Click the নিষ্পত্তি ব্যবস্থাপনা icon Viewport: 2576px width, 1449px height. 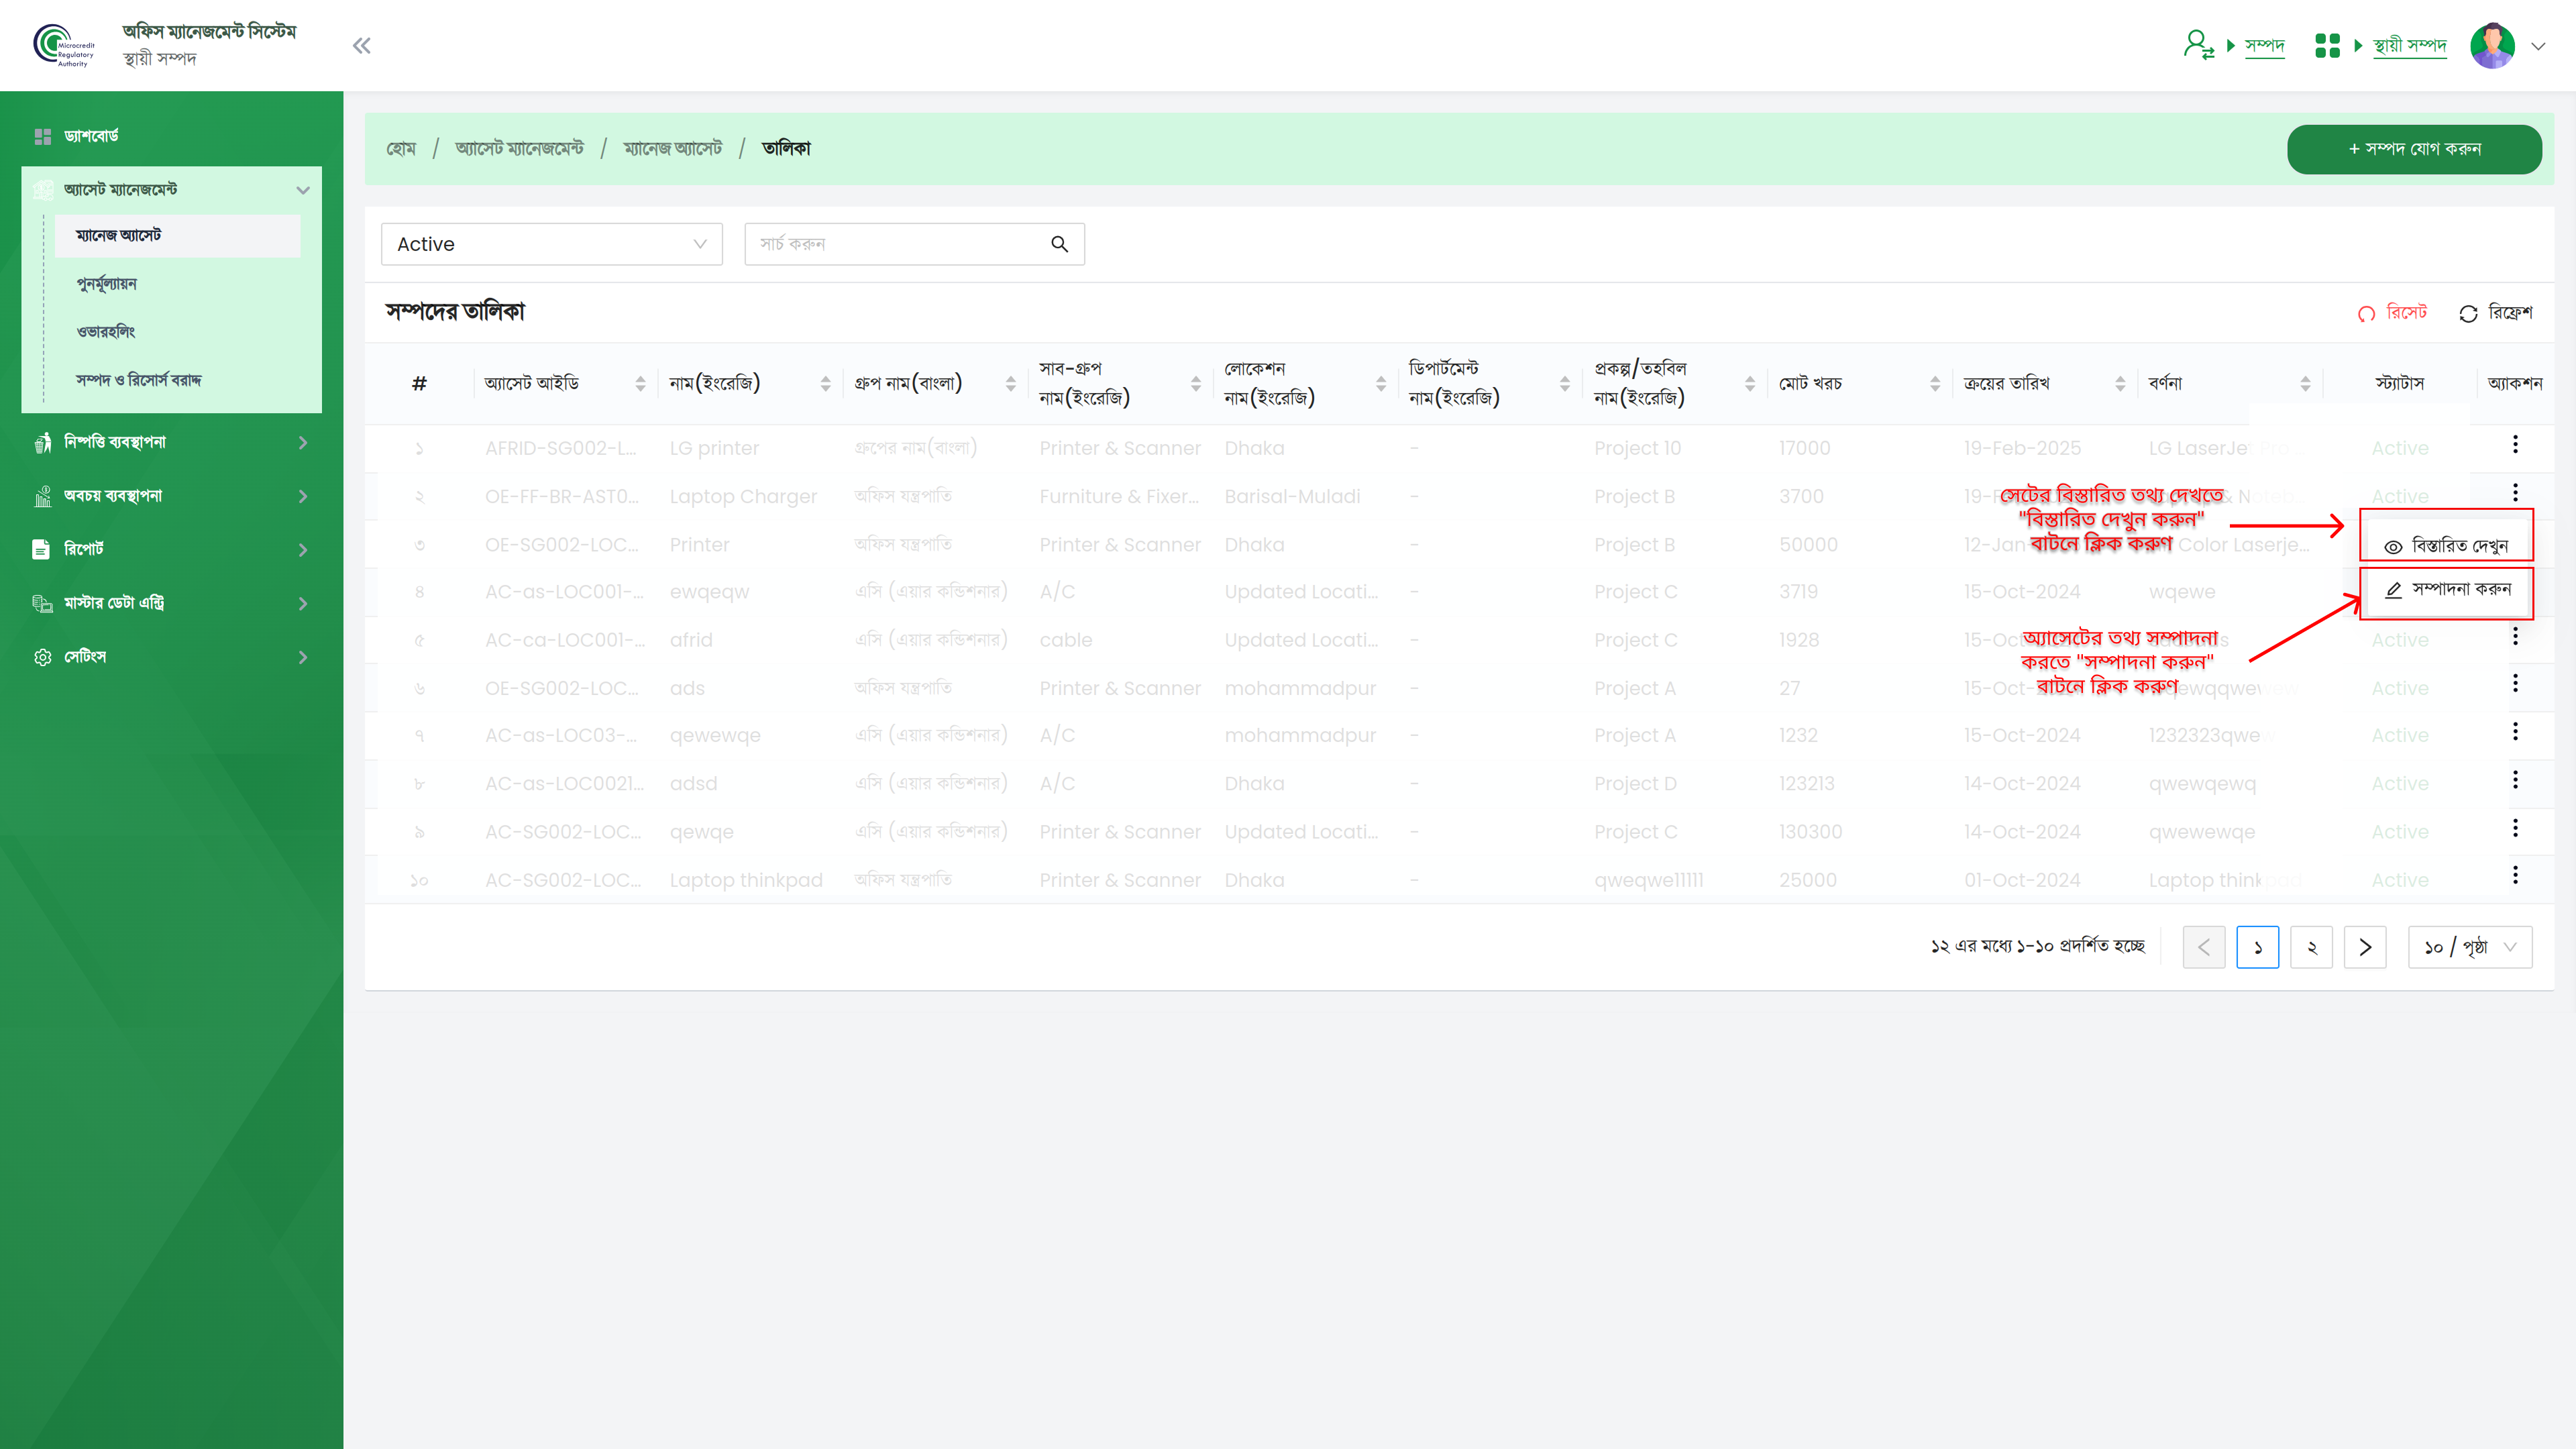pos(42,442)
